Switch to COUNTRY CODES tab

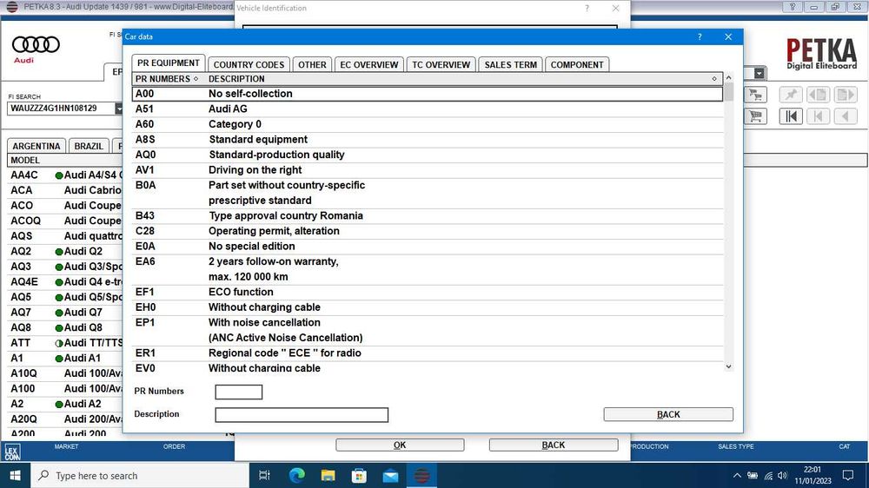(x=249, y=64)
